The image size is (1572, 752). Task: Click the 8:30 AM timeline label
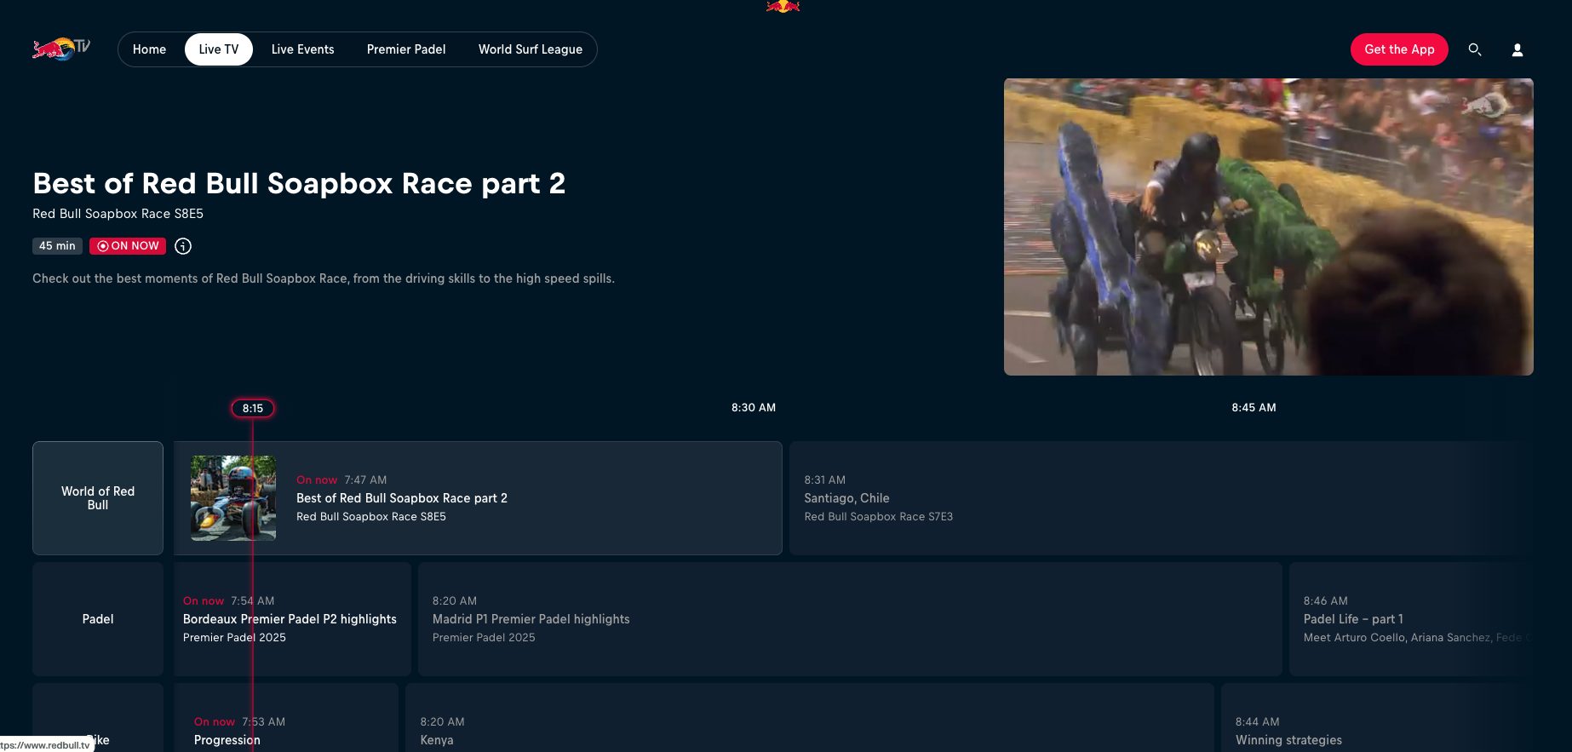pyautogui.click(x=754, y=408)
